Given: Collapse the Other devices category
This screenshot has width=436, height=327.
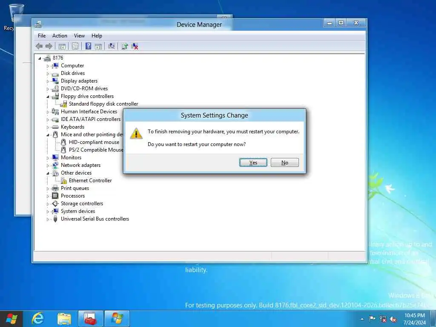Looking at the screenshot, I should click(48, 174).
